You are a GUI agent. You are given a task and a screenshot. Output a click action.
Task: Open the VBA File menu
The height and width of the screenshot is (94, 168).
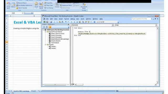[x=47, y=19]
